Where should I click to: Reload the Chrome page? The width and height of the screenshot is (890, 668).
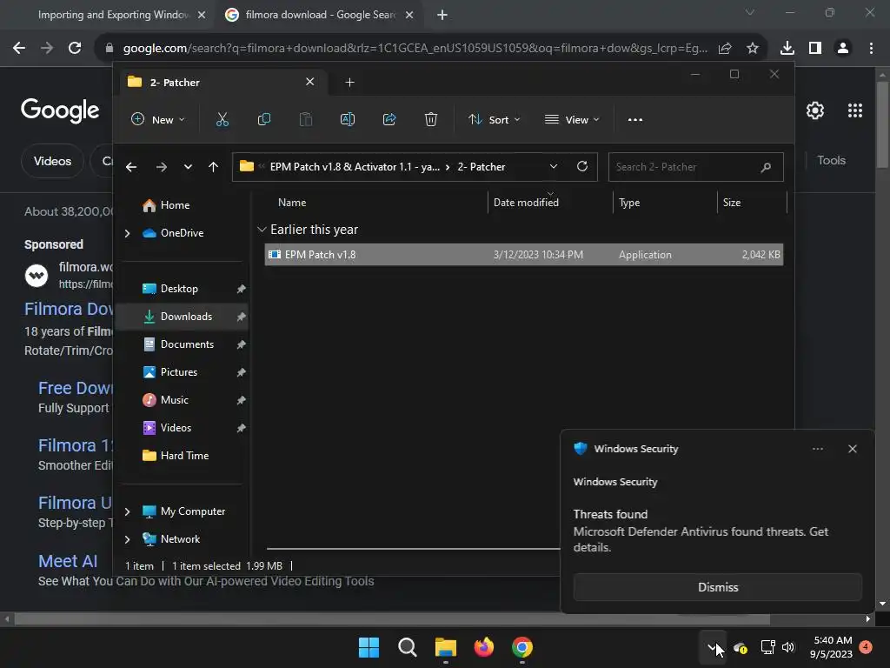tap(75, 48)
